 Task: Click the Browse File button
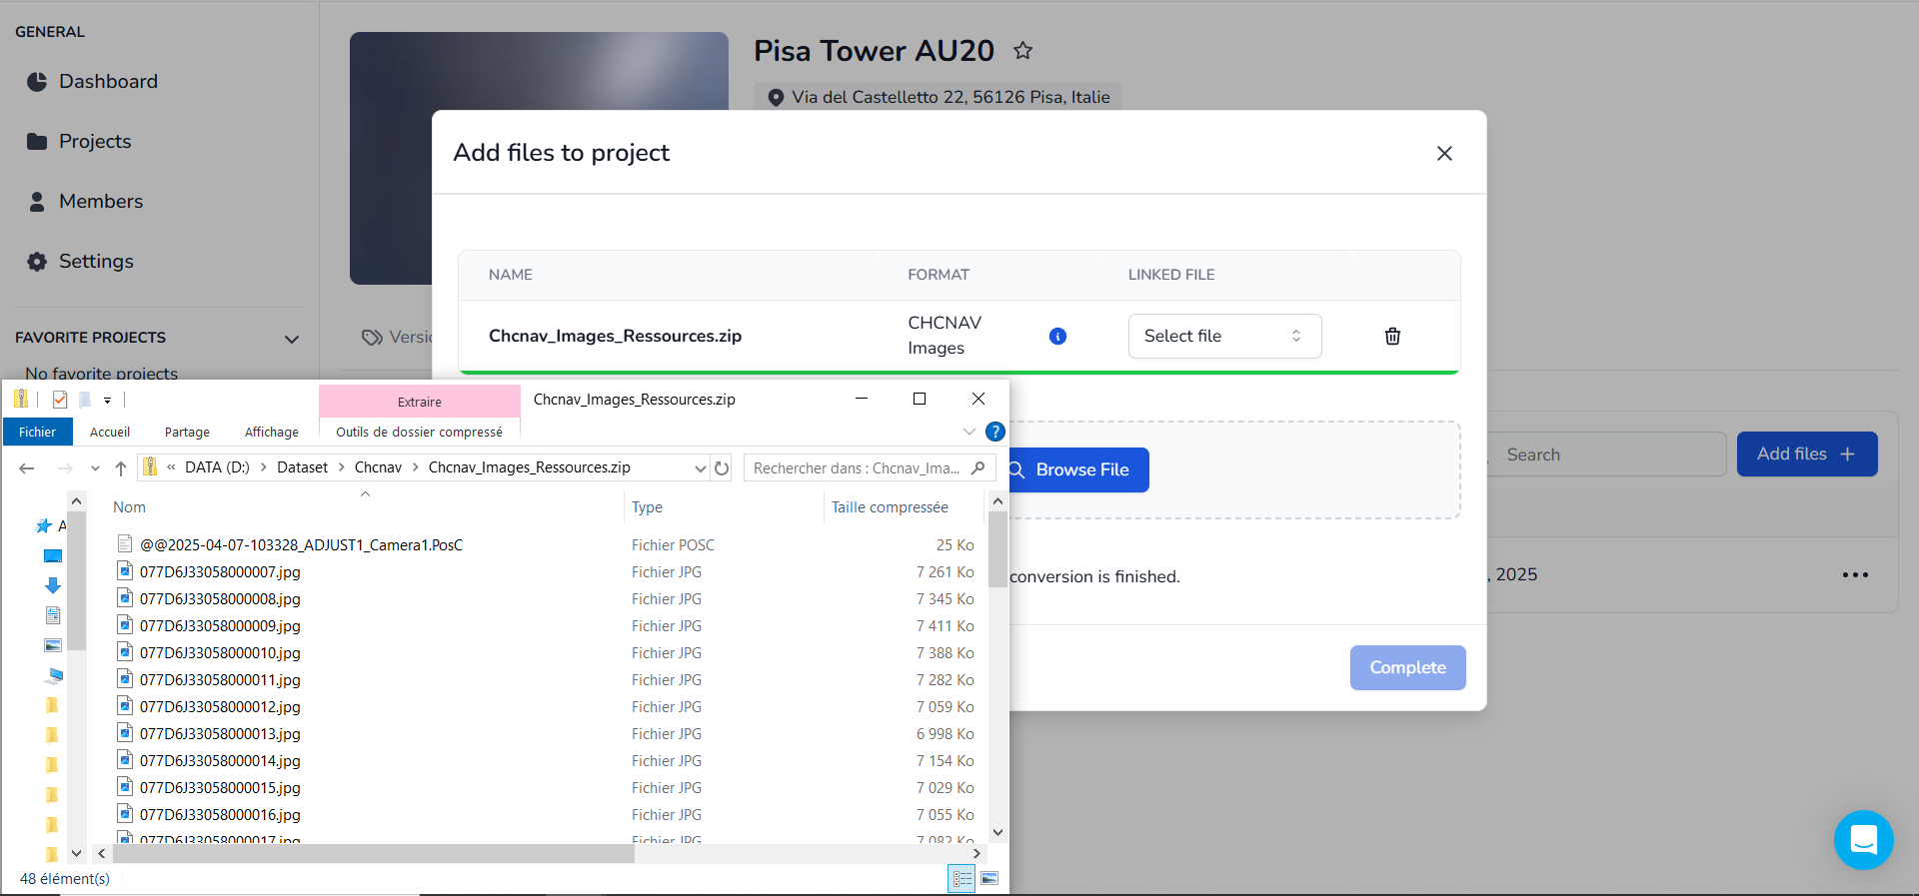pyautogui.click(x=1079, y=470)
